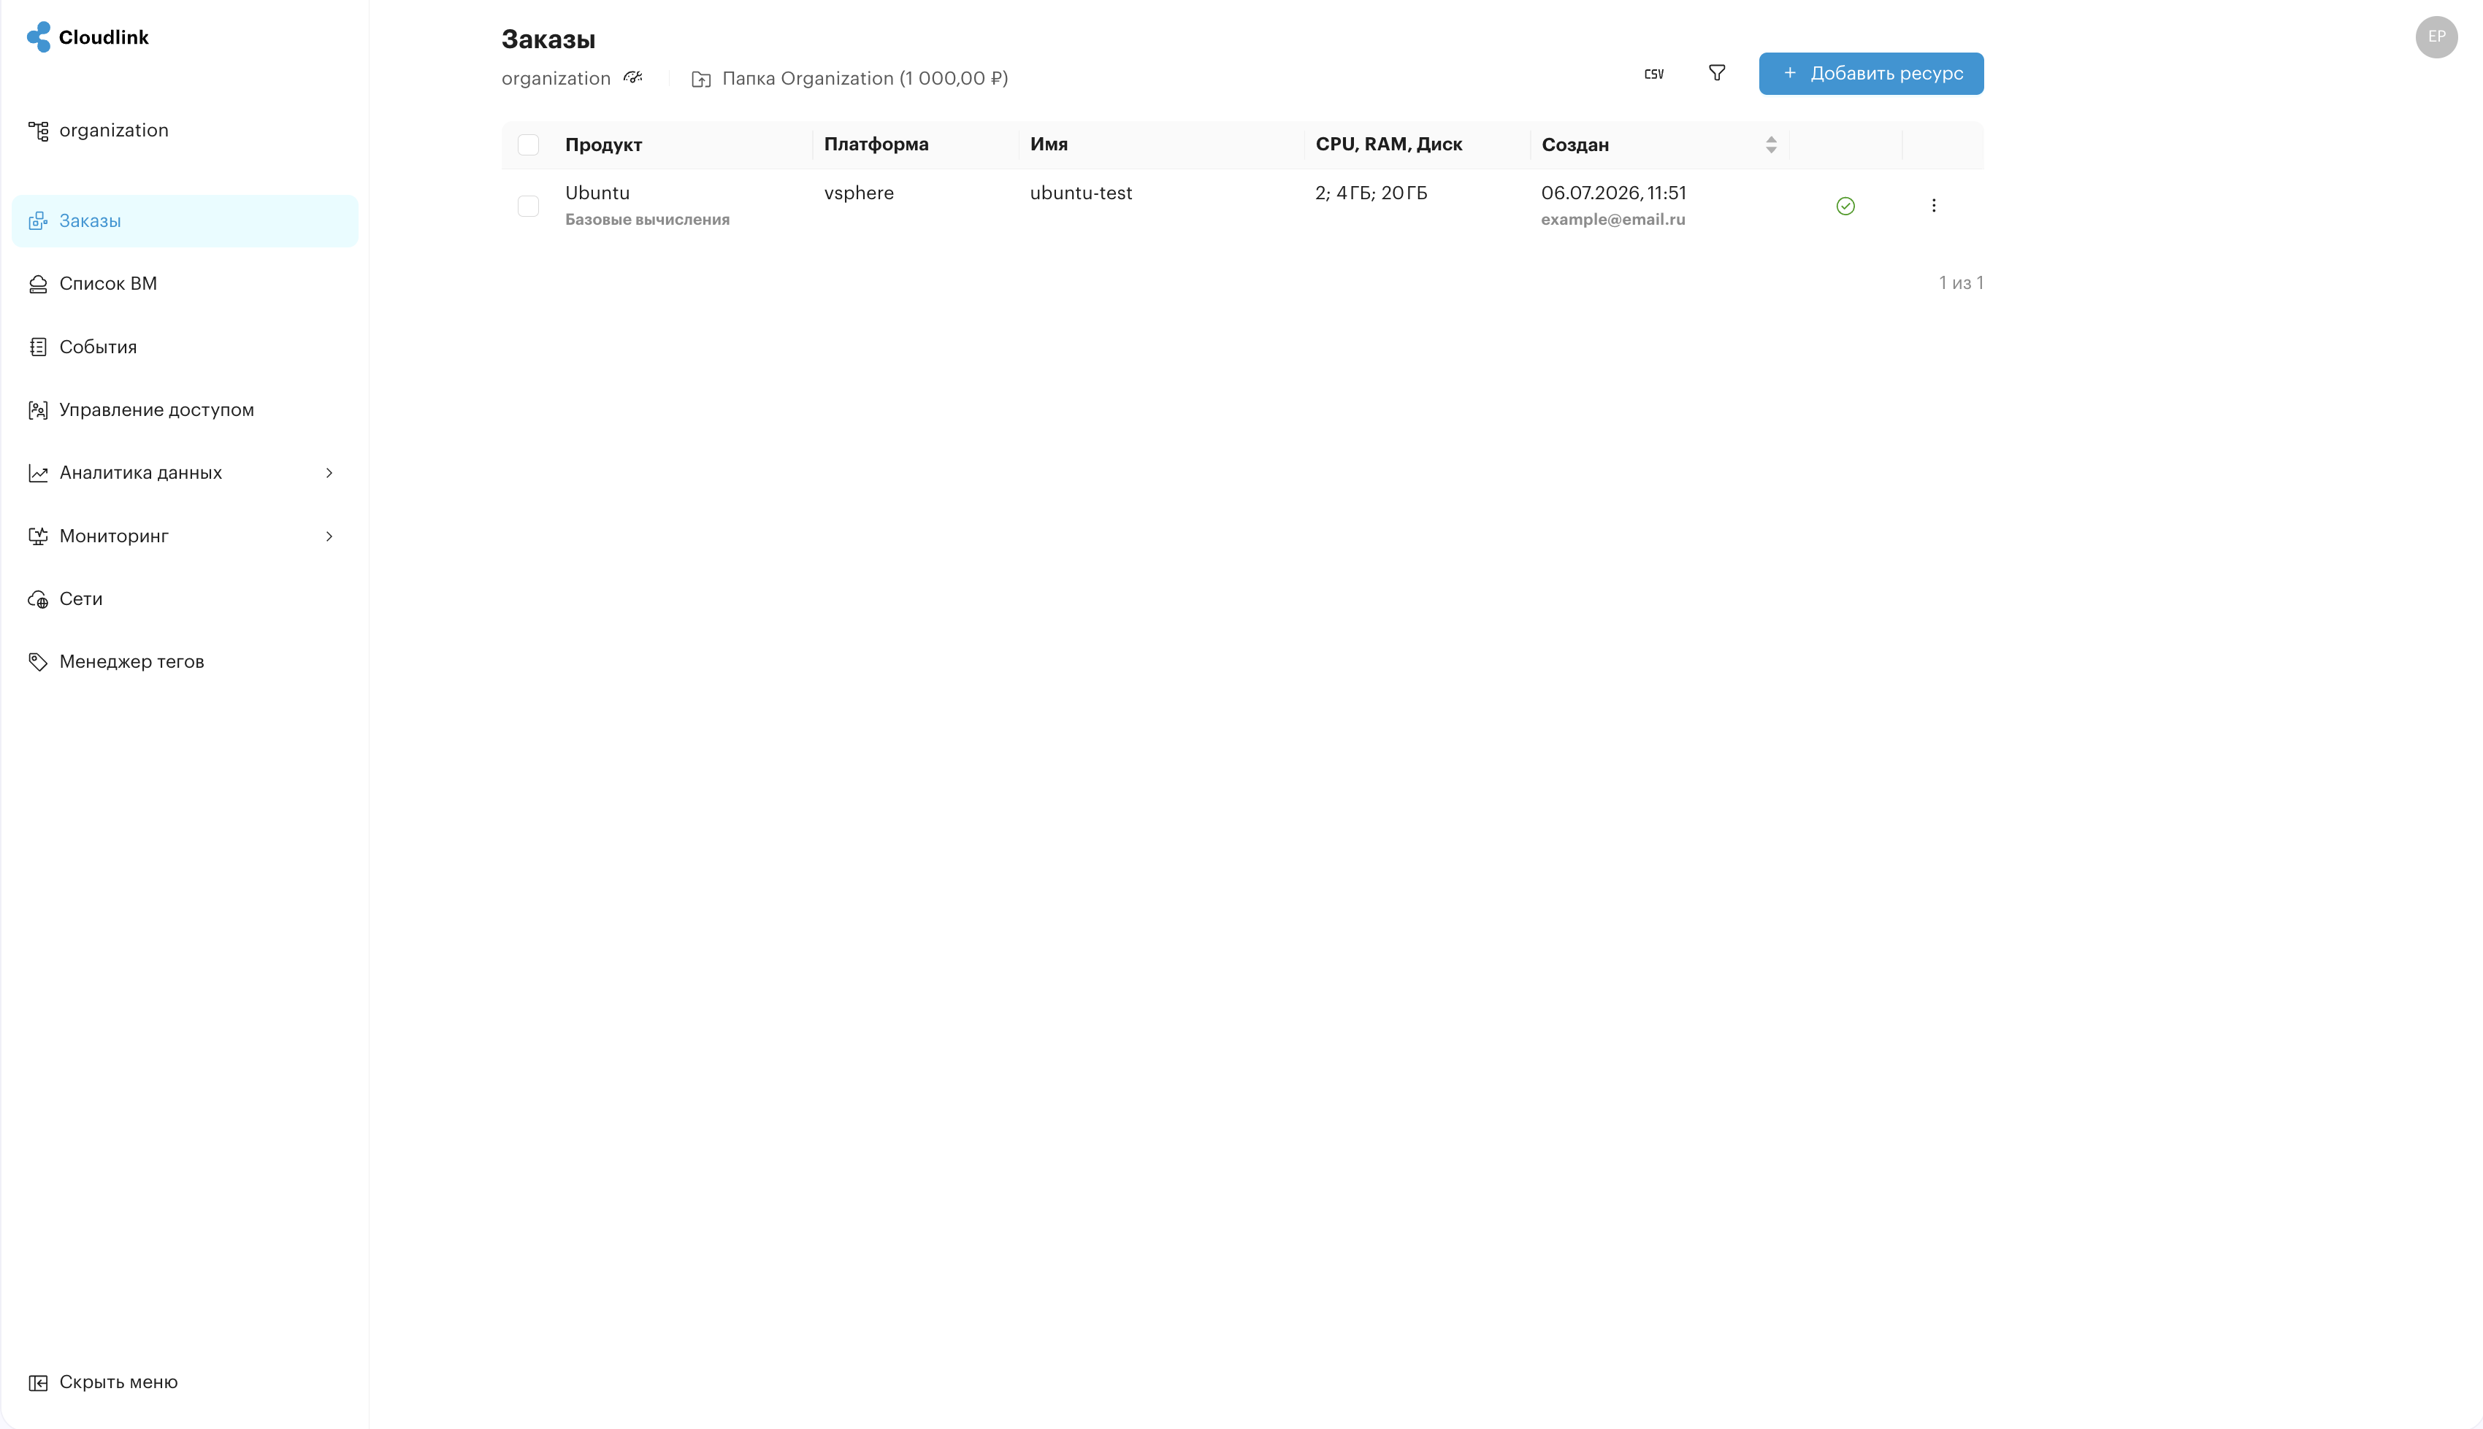
Task: Open Менеджер тегов
Action: point(185,661)
